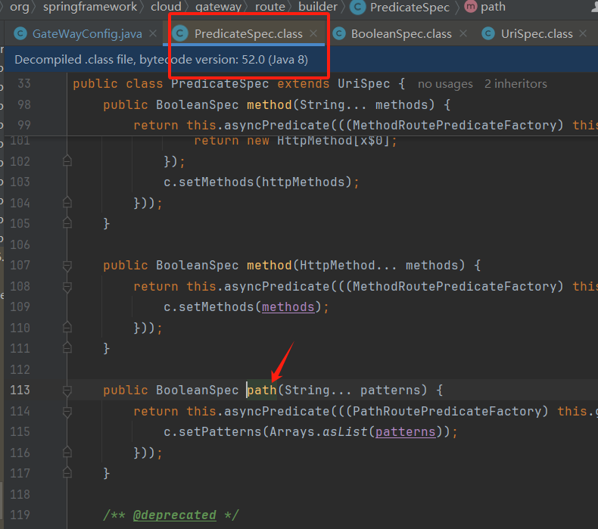
Task: Click 'UriSpec' in the class declaration
Action: click(364, 84)
